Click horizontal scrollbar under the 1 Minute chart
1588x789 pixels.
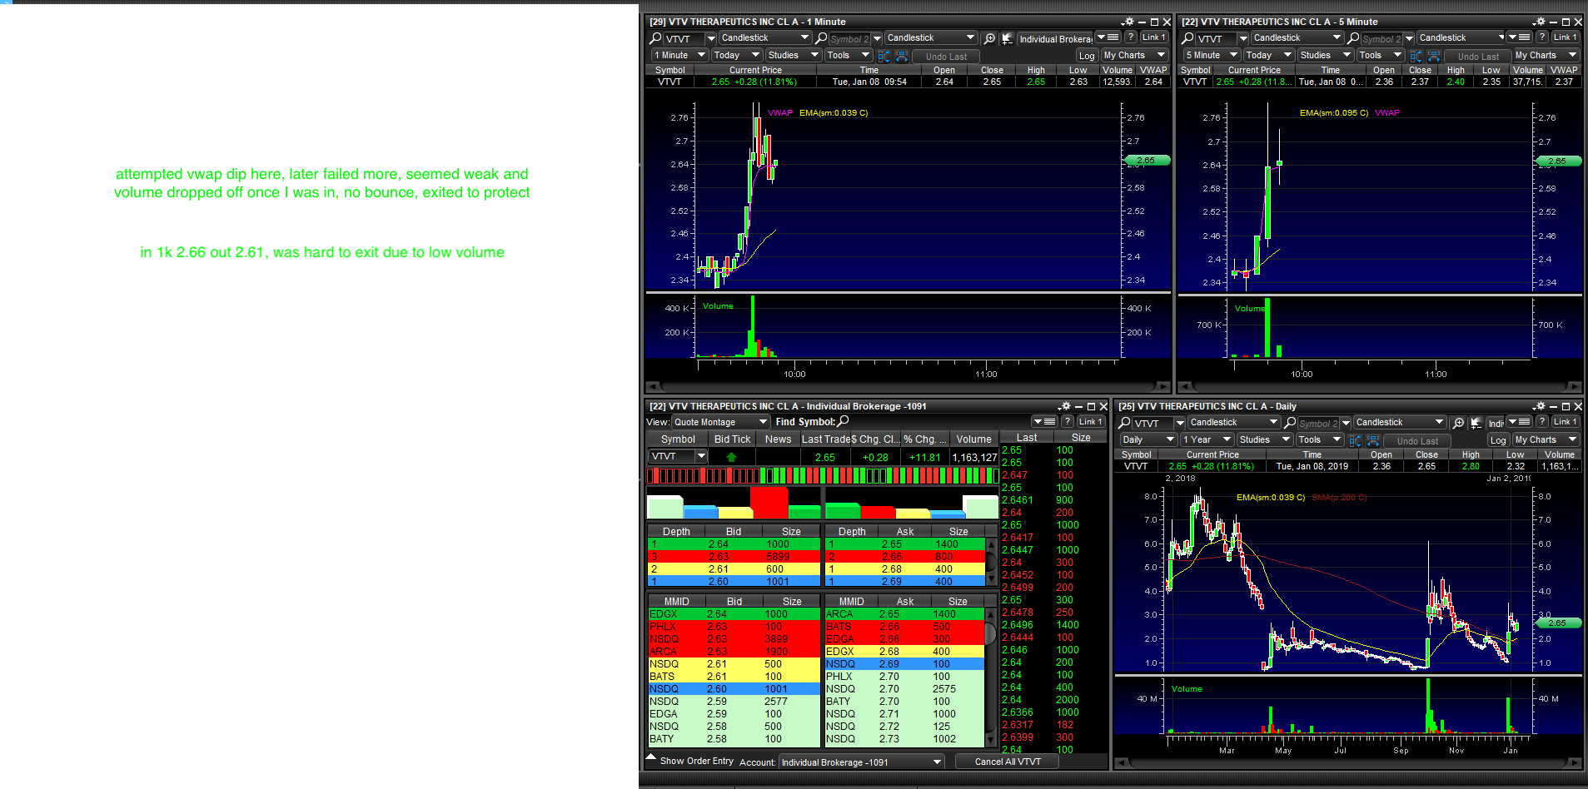pyautogui.click(x=908, y=387)
